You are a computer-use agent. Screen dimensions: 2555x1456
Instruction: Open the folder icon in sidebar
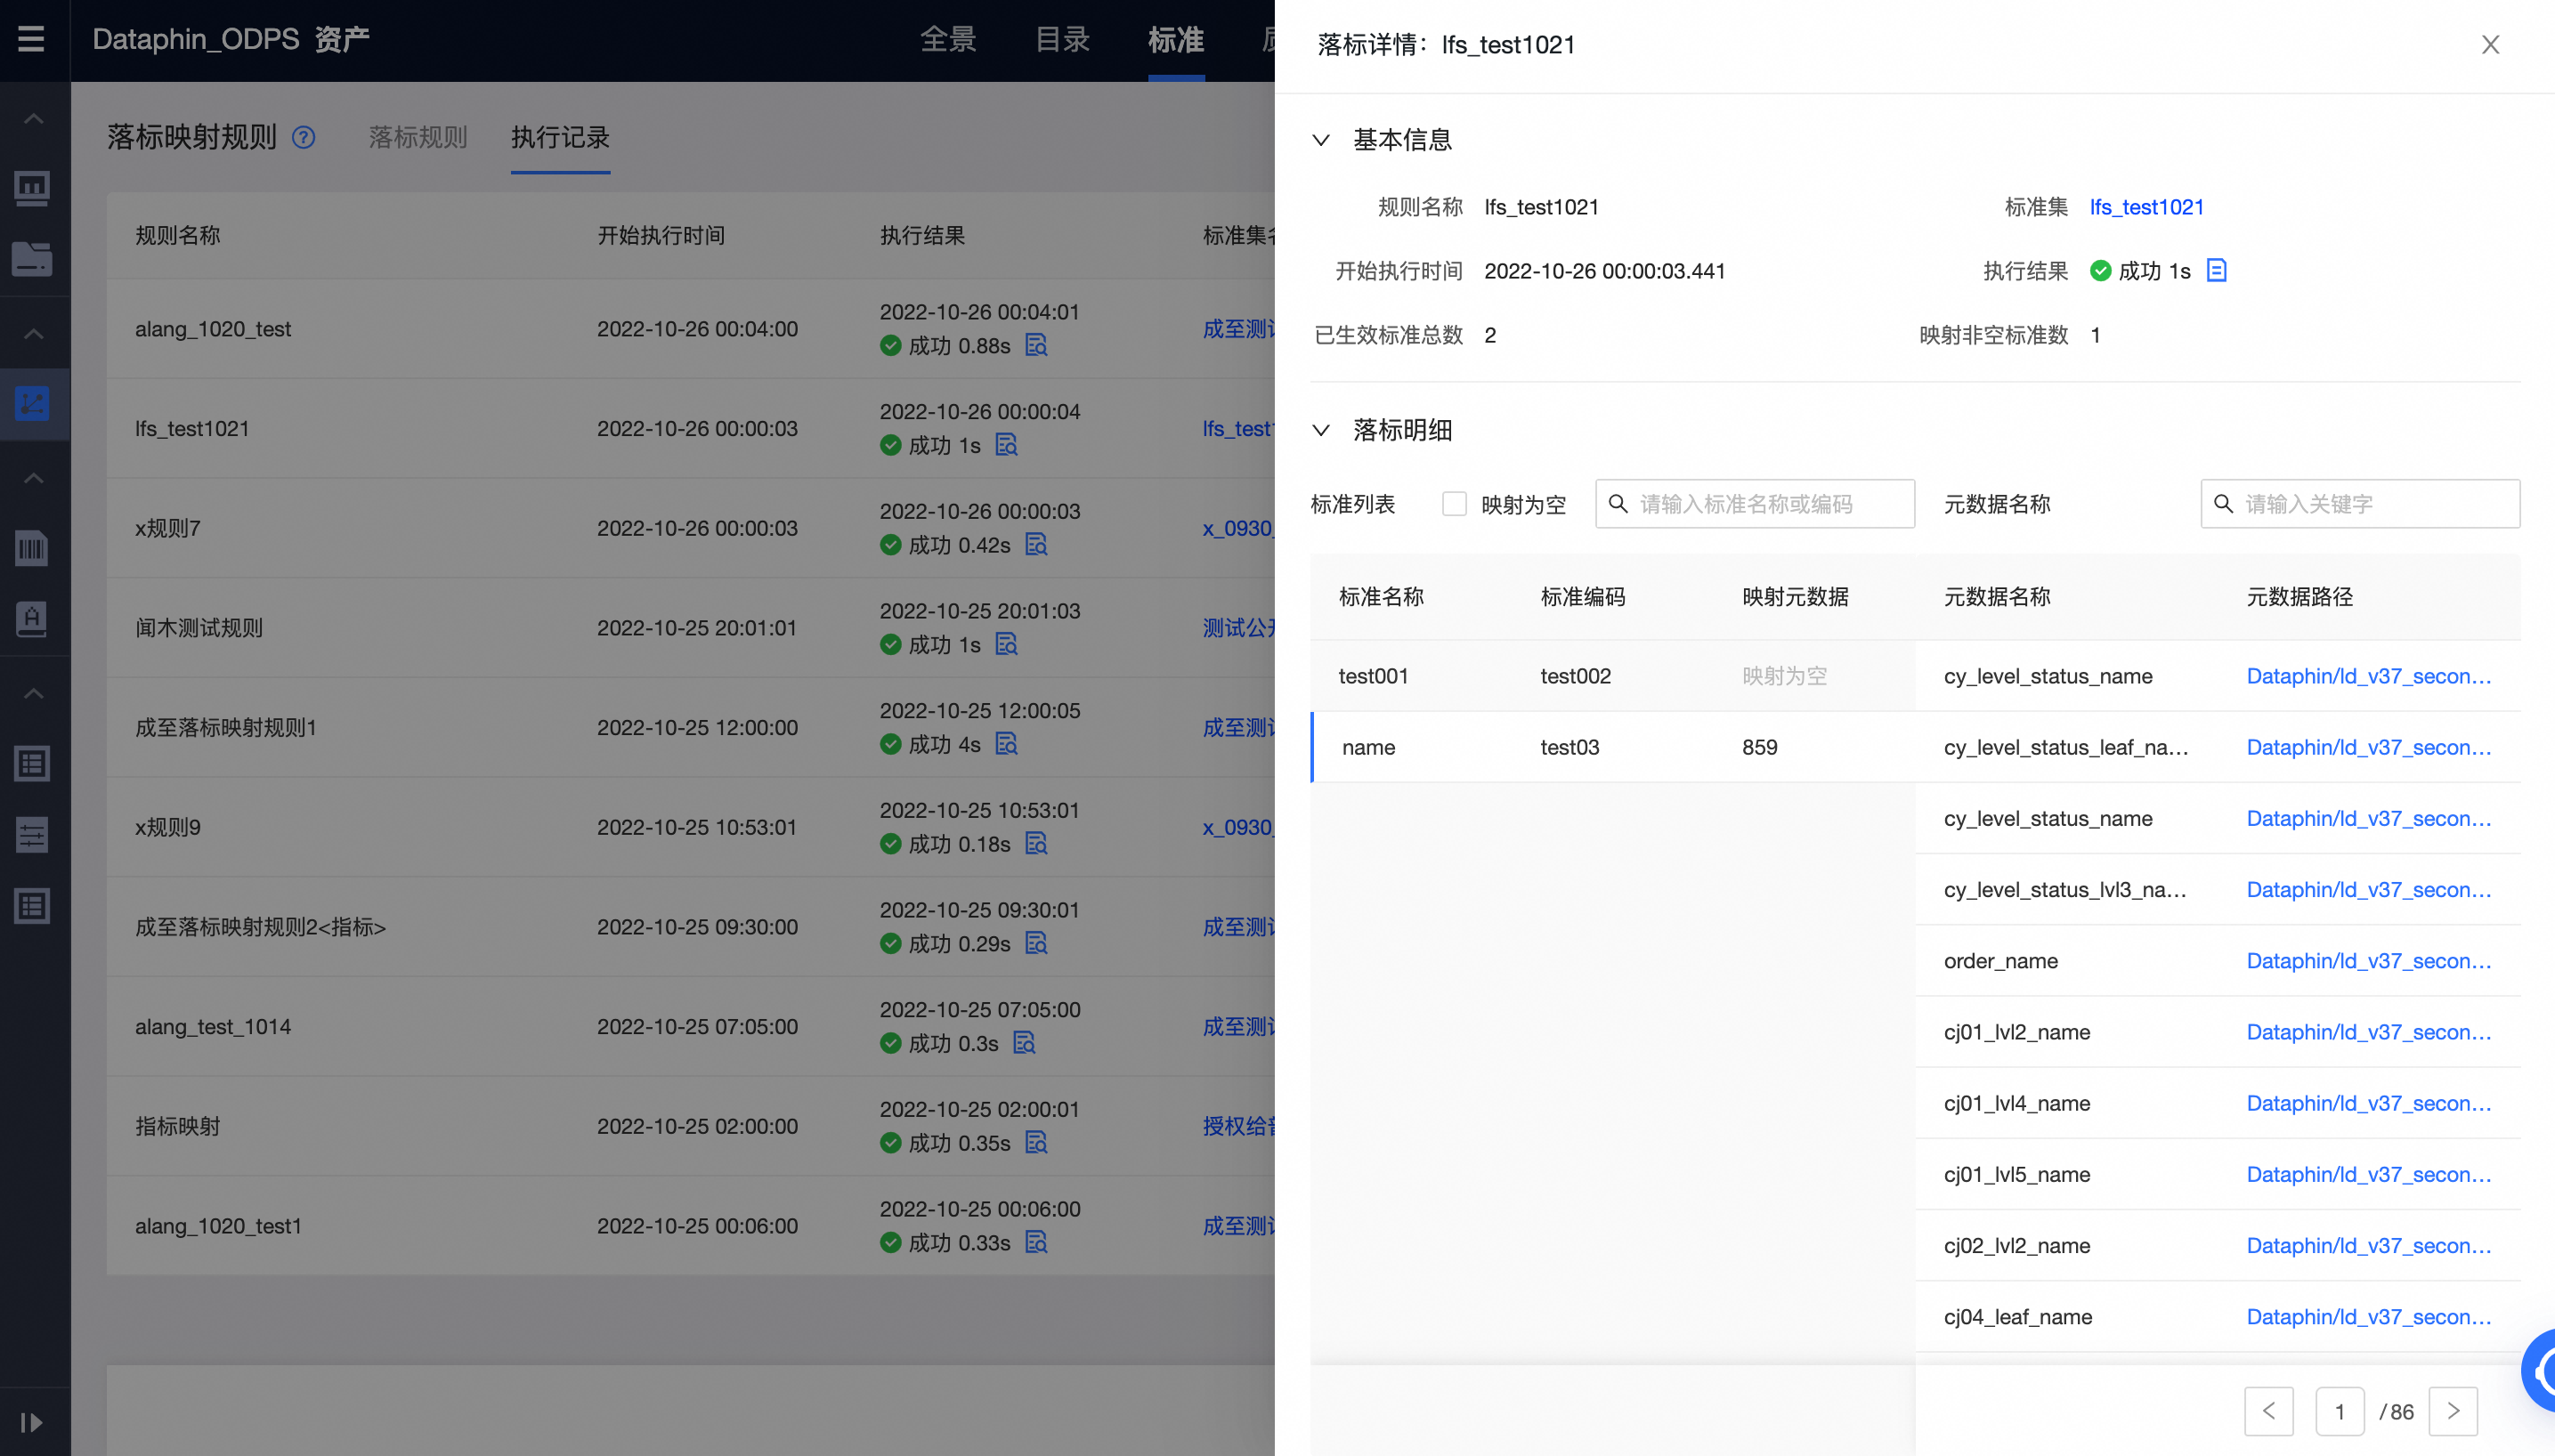click(32, 260)
